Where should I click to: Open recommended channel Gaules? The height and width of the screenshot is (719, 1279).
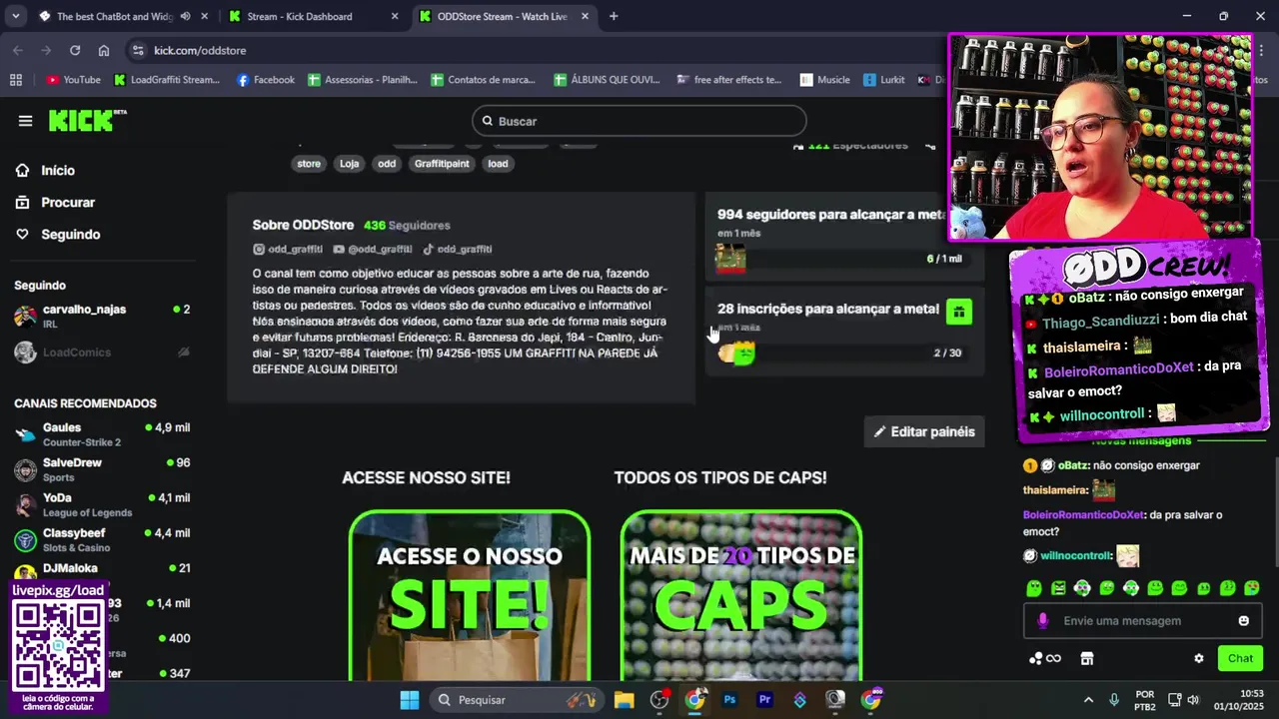[102, 434]
